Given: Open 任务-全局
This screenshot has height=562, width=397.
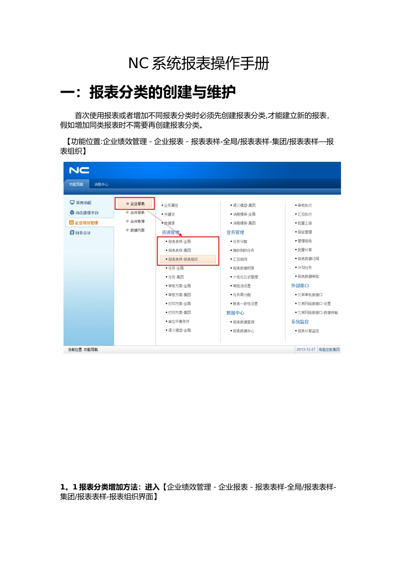Looking at the screenshot, I should click(x=176, y=268).
